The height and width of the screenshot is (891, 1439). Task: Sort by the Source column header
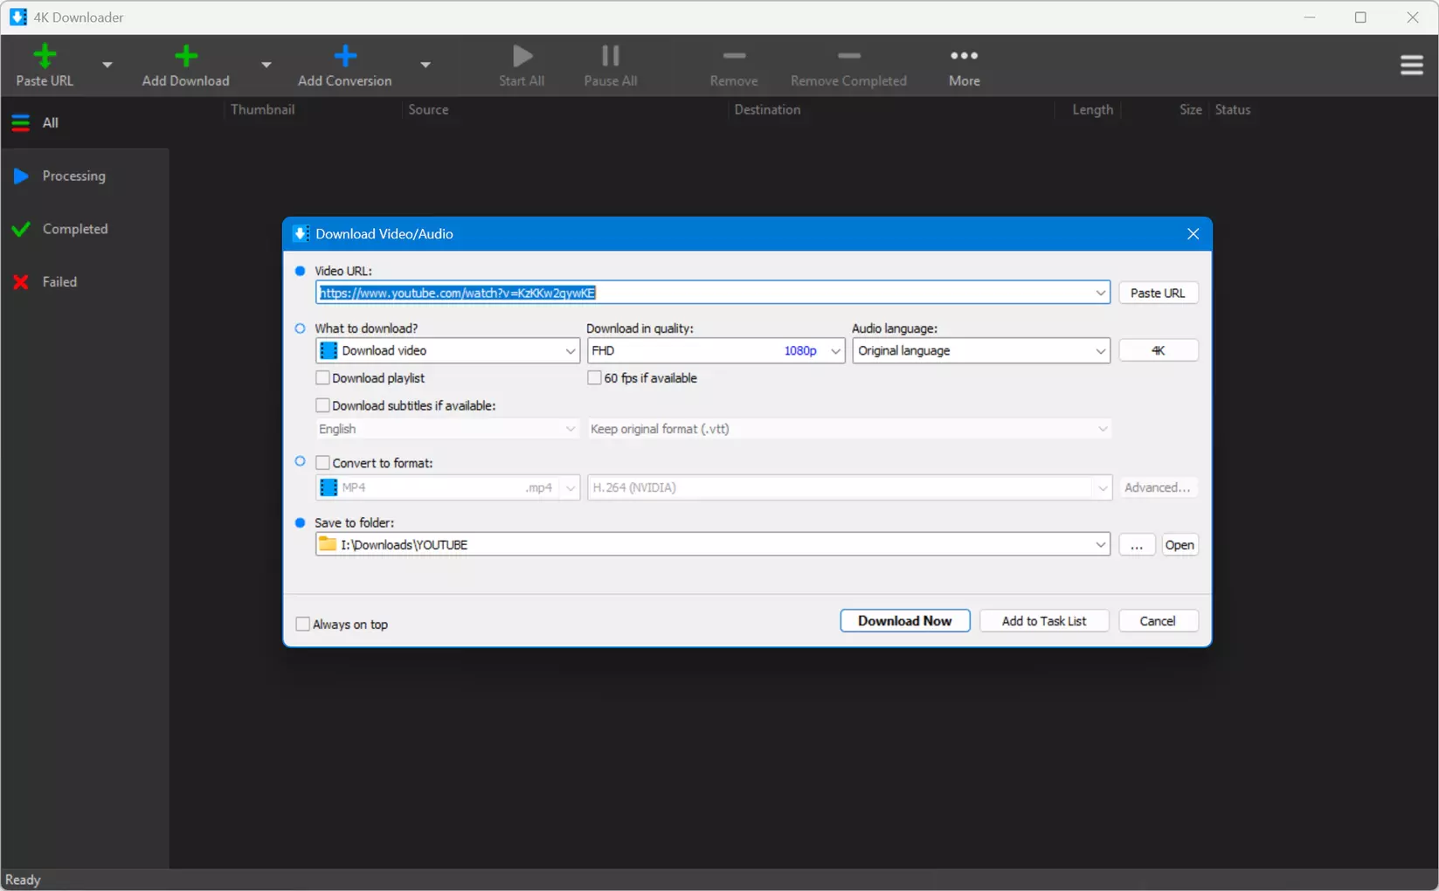pos(428,109)
